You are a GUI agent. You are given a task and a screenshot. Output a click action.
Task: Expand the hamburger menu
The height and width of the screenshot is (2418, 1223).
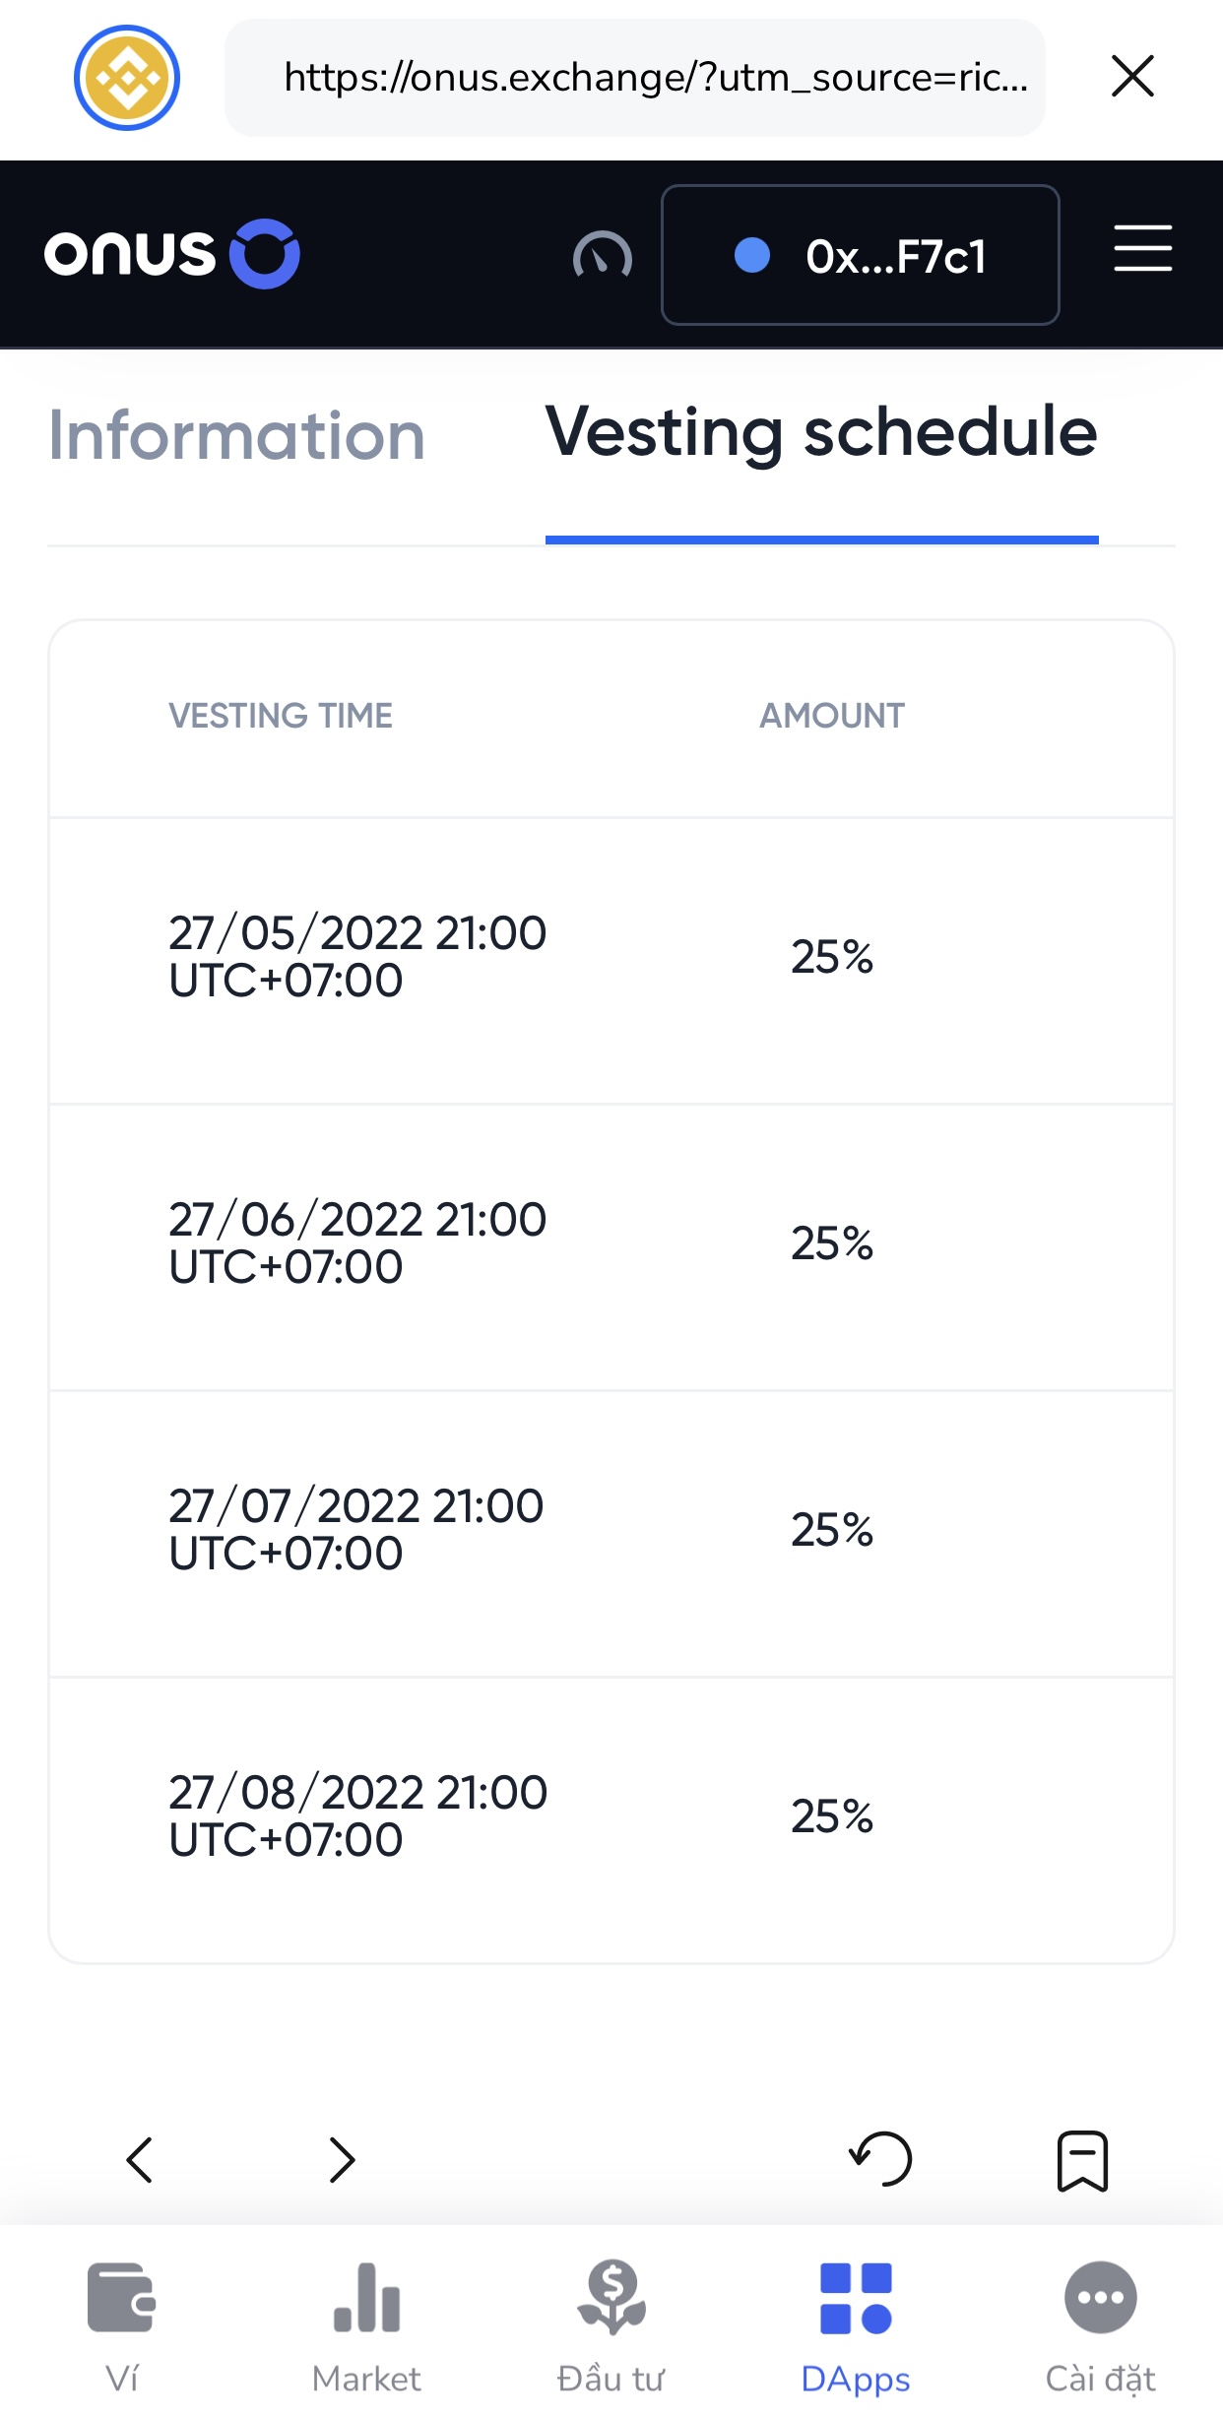(1142, 248)
